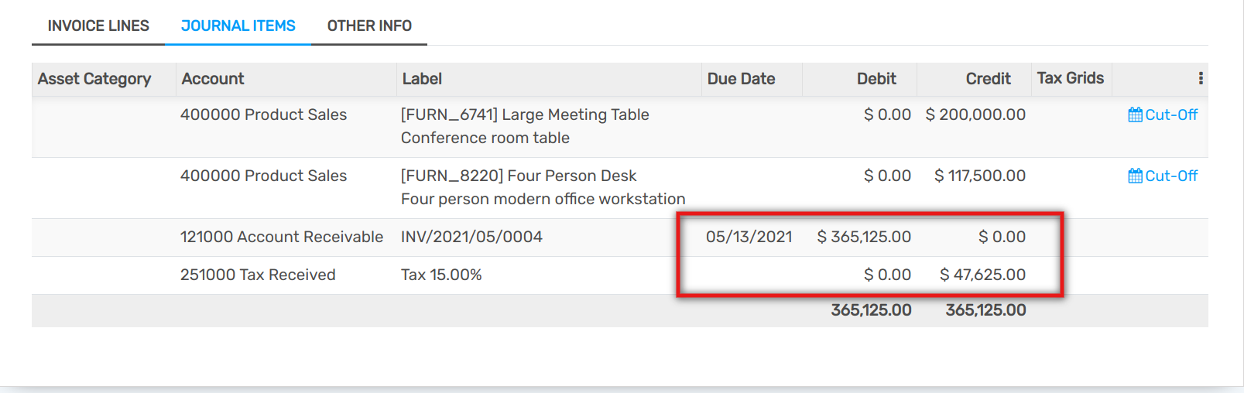Click the calendar icon beside Large Meeting Table Cut-Off

[1135, 114]
